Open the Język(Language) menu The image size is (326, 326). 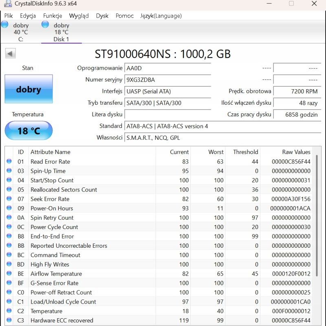161,16
